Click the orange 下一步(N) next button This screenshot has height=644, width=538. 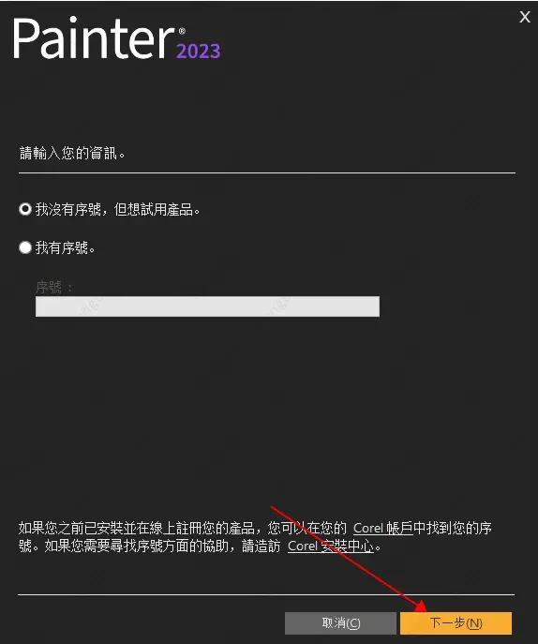coord(456,623)
